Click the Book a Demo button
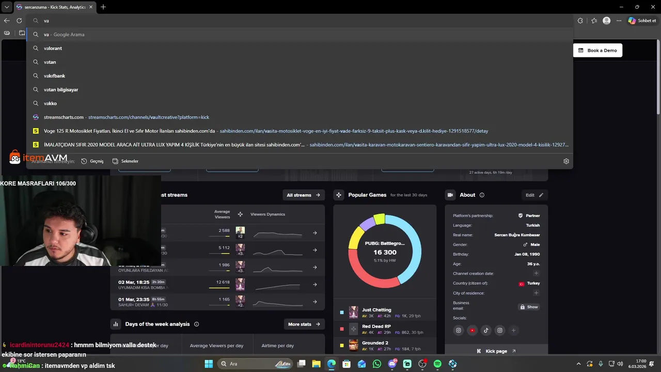 click(597, 50)
